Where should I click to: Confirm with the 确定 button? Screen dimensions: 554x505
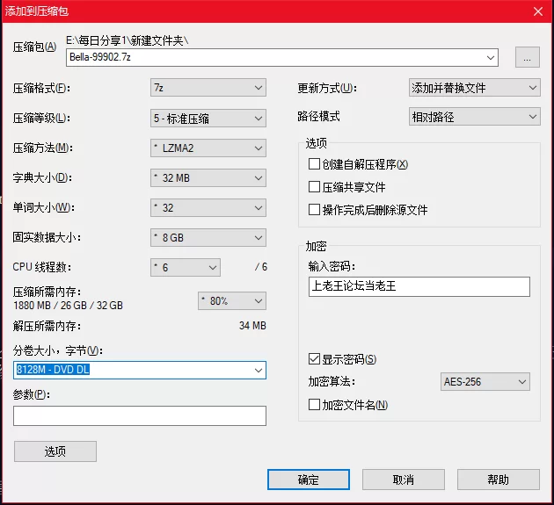(x=309, y=480)
